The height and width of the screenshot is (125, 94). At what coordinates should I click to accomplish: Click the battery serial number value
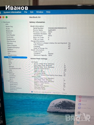[x=57, y=28]
